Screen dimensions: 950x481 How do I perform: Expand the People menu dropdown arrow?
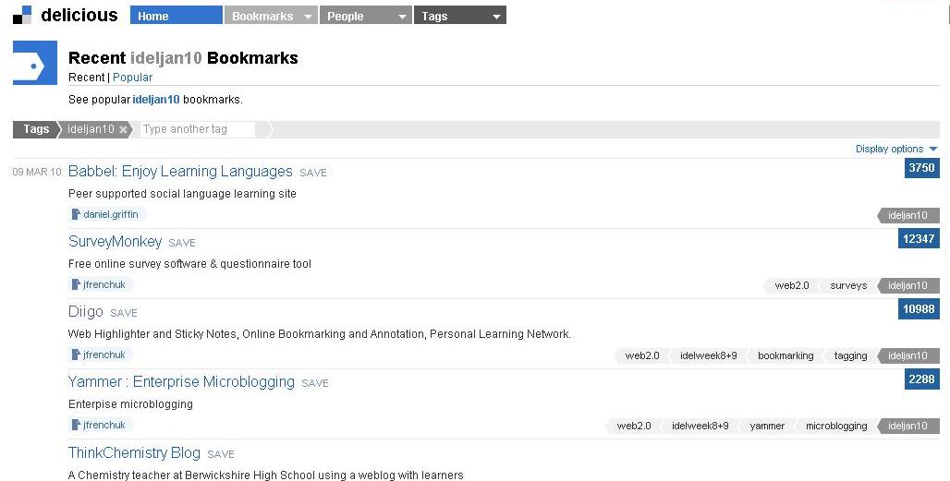tap(402, 17)
